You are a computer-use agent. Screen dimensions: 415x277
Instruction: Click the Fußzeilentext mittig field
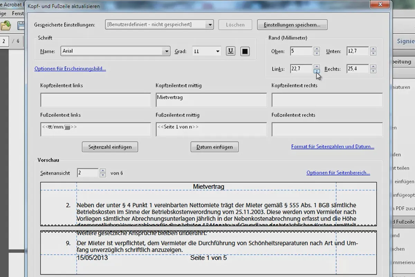[211, 129]
